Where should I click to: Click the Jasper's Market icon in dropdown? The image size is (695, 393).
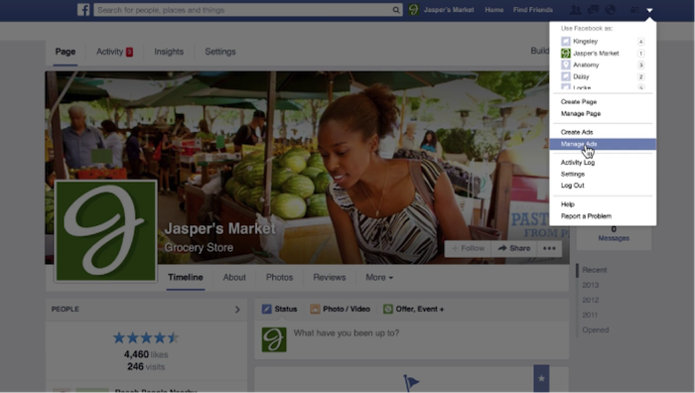tap(566, 54)
